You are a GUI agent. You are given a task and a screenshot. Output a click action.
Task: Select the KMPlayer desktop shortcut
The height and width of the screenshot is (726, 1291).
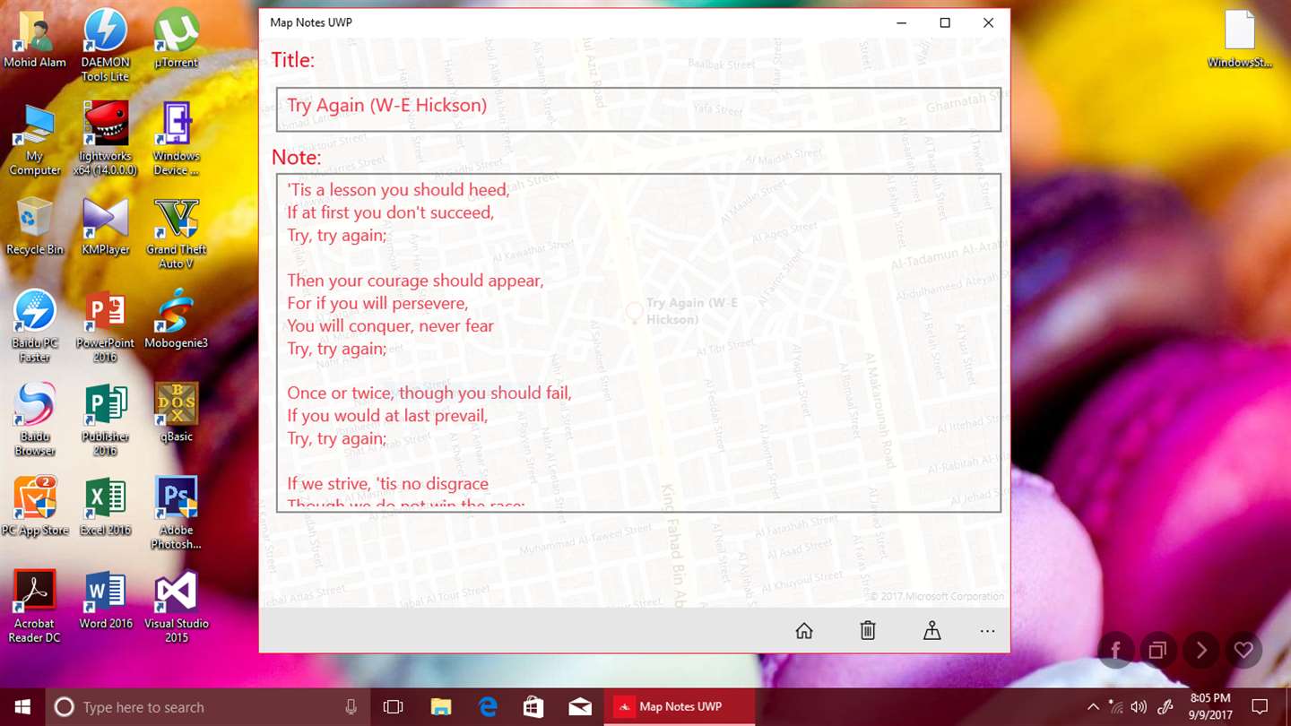106,228
